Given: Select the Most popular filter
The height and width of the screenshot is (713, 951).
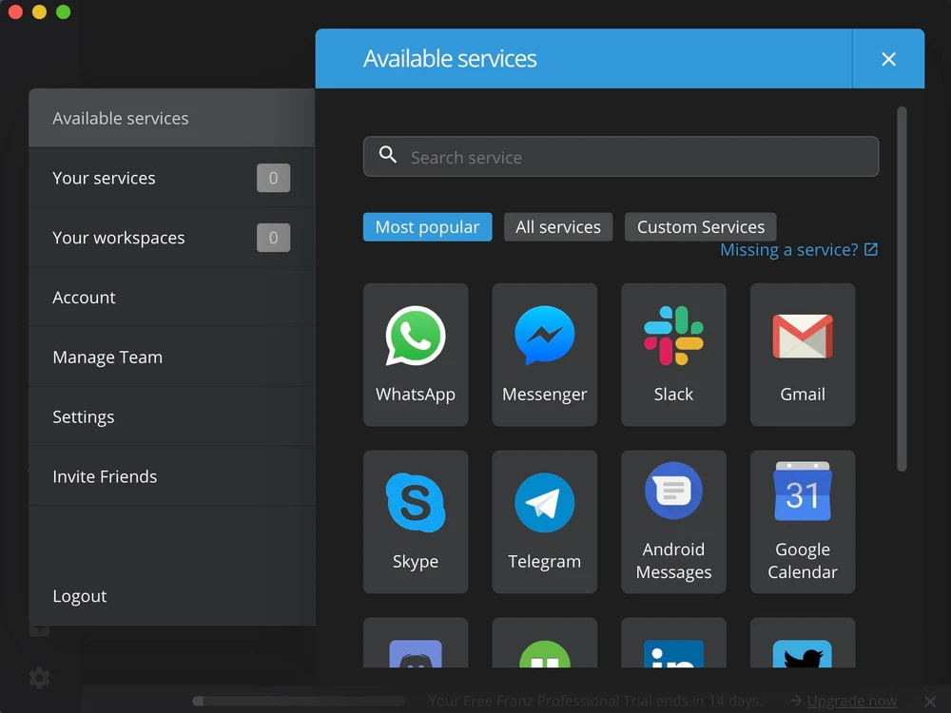Looking at the screenshot, I should (427, 227).
